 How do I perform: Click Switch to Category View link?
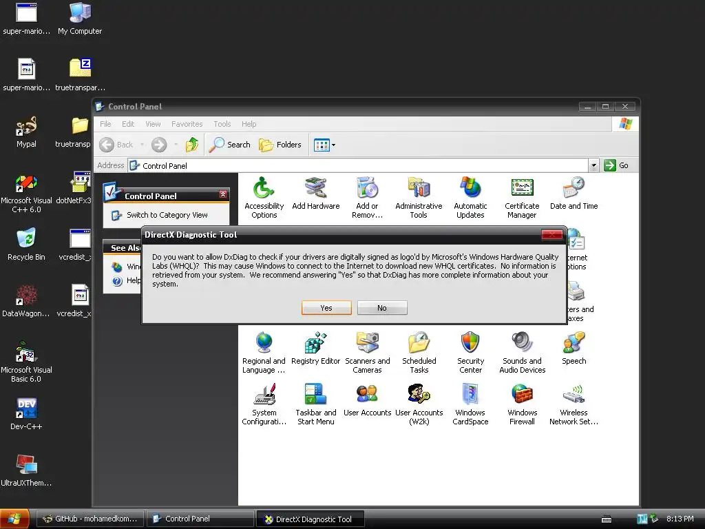point(167,215)
